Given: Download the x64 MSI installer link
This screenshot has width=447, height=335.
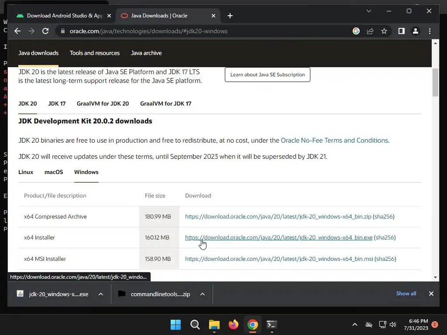Looking at the screenshot, I should coord(279,259).
